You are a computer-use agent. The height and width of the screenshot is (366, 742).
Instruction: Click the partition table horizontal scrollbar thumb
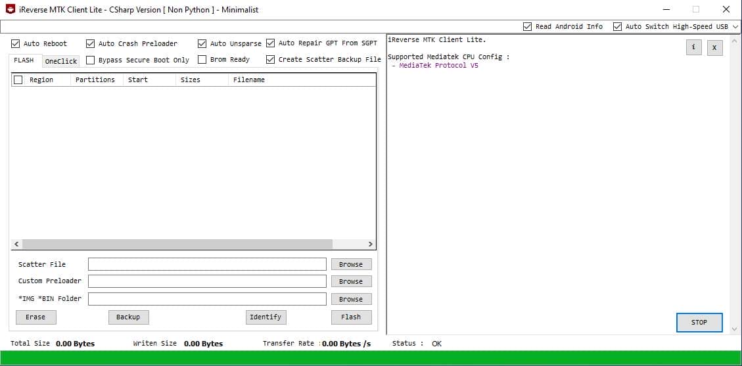tap(177, 244)
